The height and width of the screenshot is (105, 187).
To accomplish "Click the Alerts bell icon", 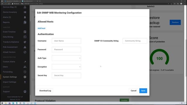I will 25,17.
